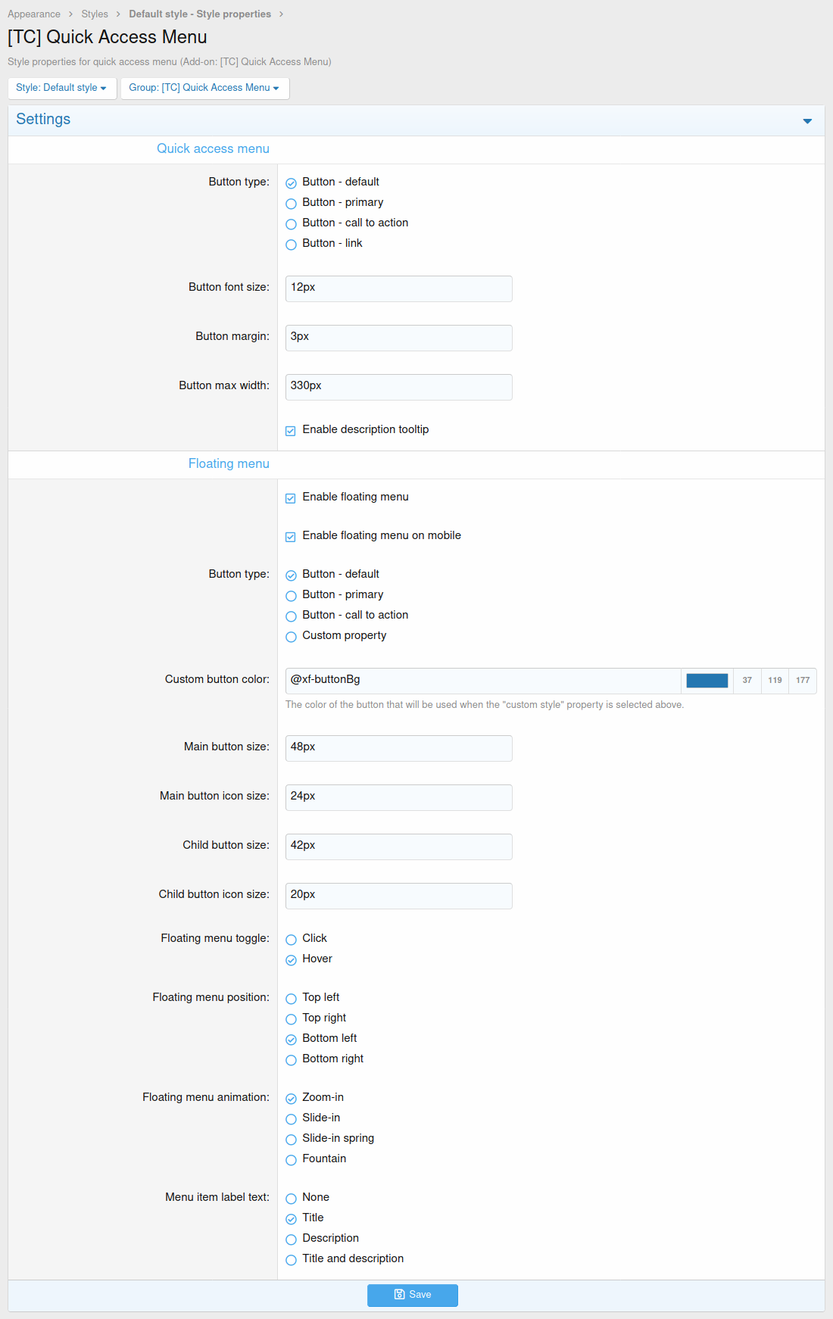833x1319 pixels.
Task: Choose Fountain animation option
Action: click(x=291, y=1160)
